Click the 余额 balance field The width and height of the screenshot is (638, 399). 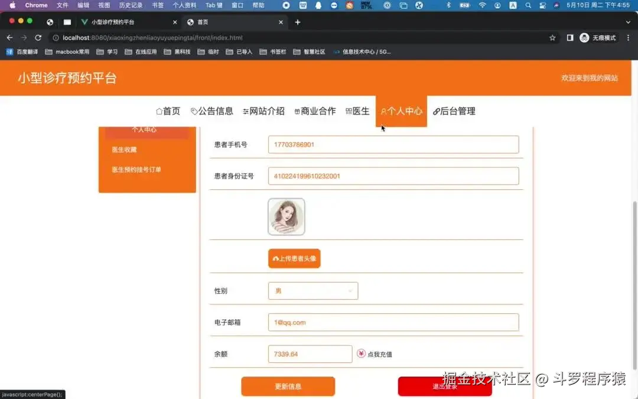tap(310, 354)
